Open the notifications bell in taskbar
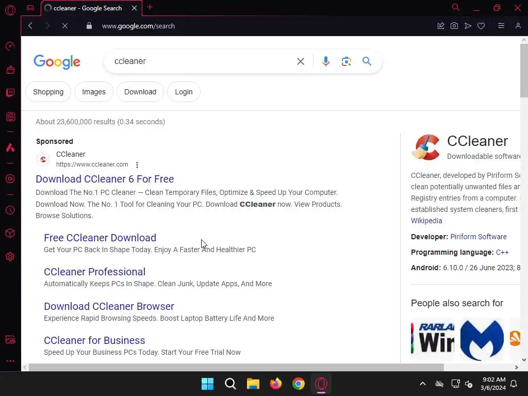Image resolution: width=528 pixels, height=396 pixels. (514, 384)
